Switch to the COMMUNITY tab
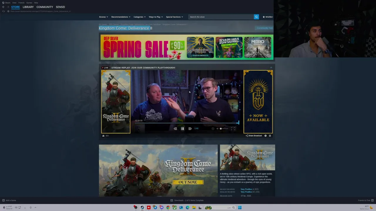The width and height of the screenshot is (376, 211). click(x=45, y=7)
